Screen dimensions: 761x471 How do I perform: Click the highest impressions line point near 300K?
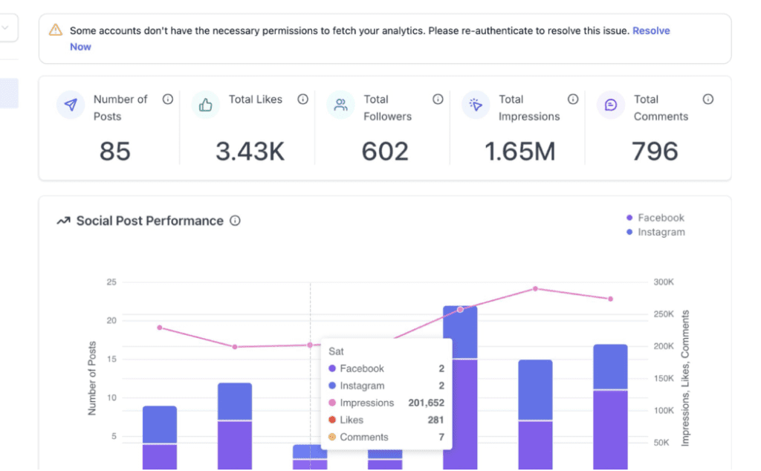coord(535,288)
